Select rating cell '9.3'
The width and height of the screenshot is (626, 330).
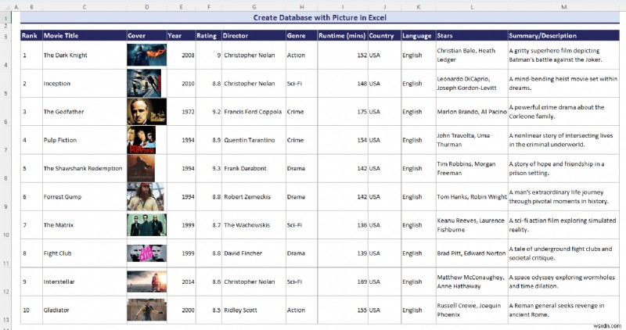click(x=208, y=168)
